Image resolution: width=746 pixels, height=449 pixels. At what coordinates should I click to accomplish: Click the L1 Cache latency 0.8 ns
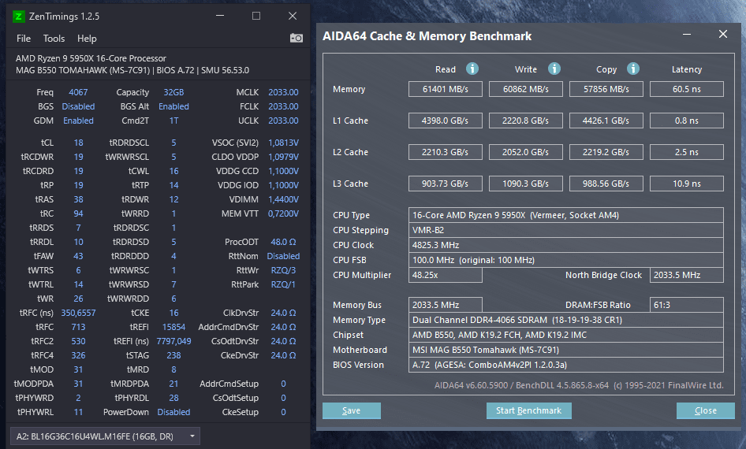pos(687,121)
